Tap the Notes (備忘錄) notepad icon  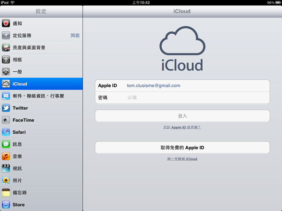click(6, 192)
